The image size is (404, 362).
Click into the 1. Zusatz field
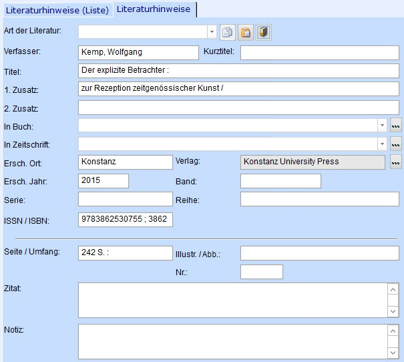point(238,89)
